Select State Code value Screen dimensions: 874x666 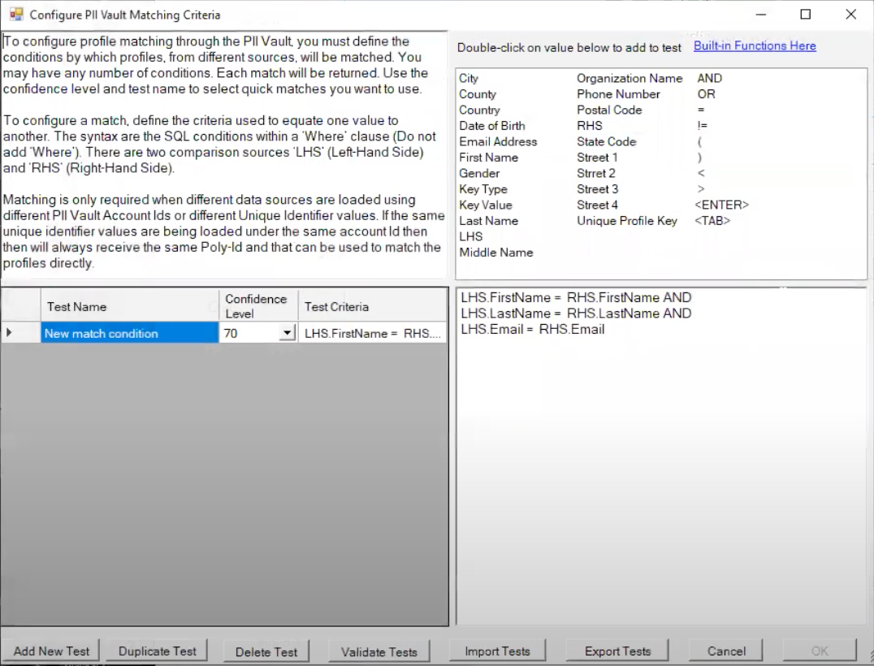coord(607,141)
